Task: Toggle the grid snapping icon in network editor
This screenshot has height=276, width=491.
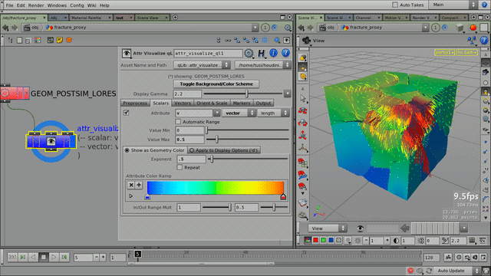Action: (265, 40)
